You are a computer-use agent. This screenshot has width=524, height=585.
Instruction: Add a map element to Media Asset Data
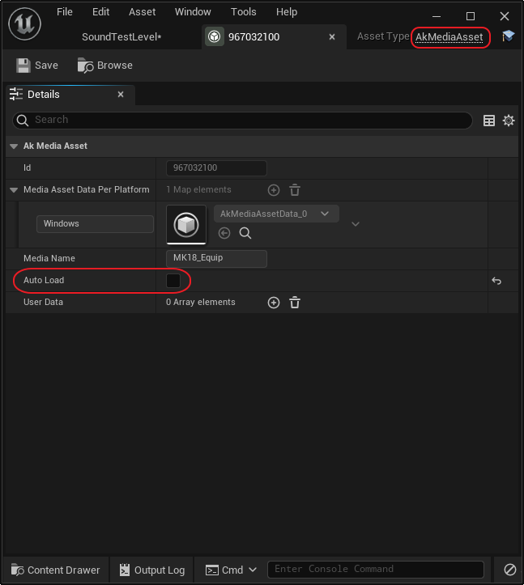[x=274, y=190]
